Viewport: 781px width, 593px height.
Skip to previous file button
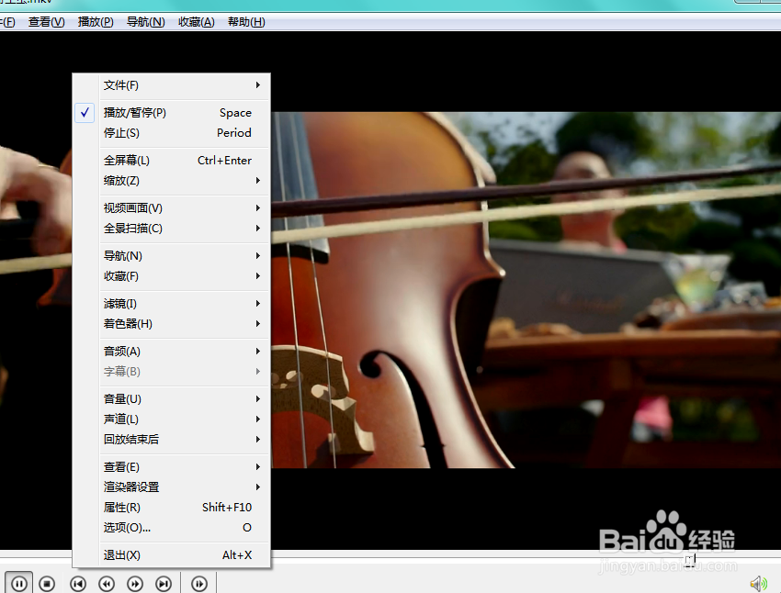coord(78,583)
